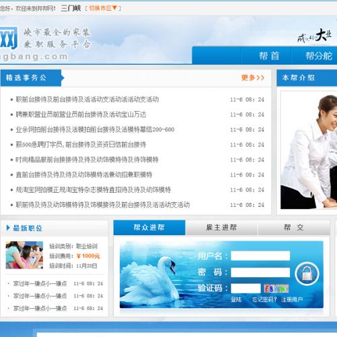Switch to the 雇主进帮 tab
337x337 pixels.
pyautogui.click(x=221, y=228)
